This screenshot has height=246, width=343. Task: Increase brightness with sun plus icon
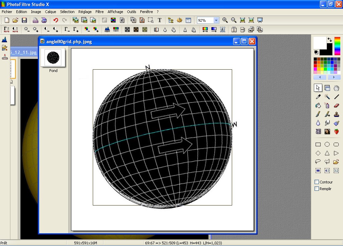(36, 29)
